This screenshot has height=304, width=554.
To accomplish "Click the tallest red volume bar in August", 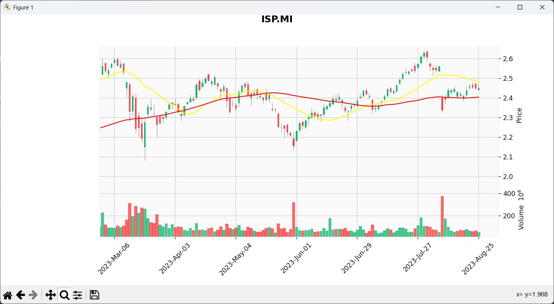I will pos(442,216).
